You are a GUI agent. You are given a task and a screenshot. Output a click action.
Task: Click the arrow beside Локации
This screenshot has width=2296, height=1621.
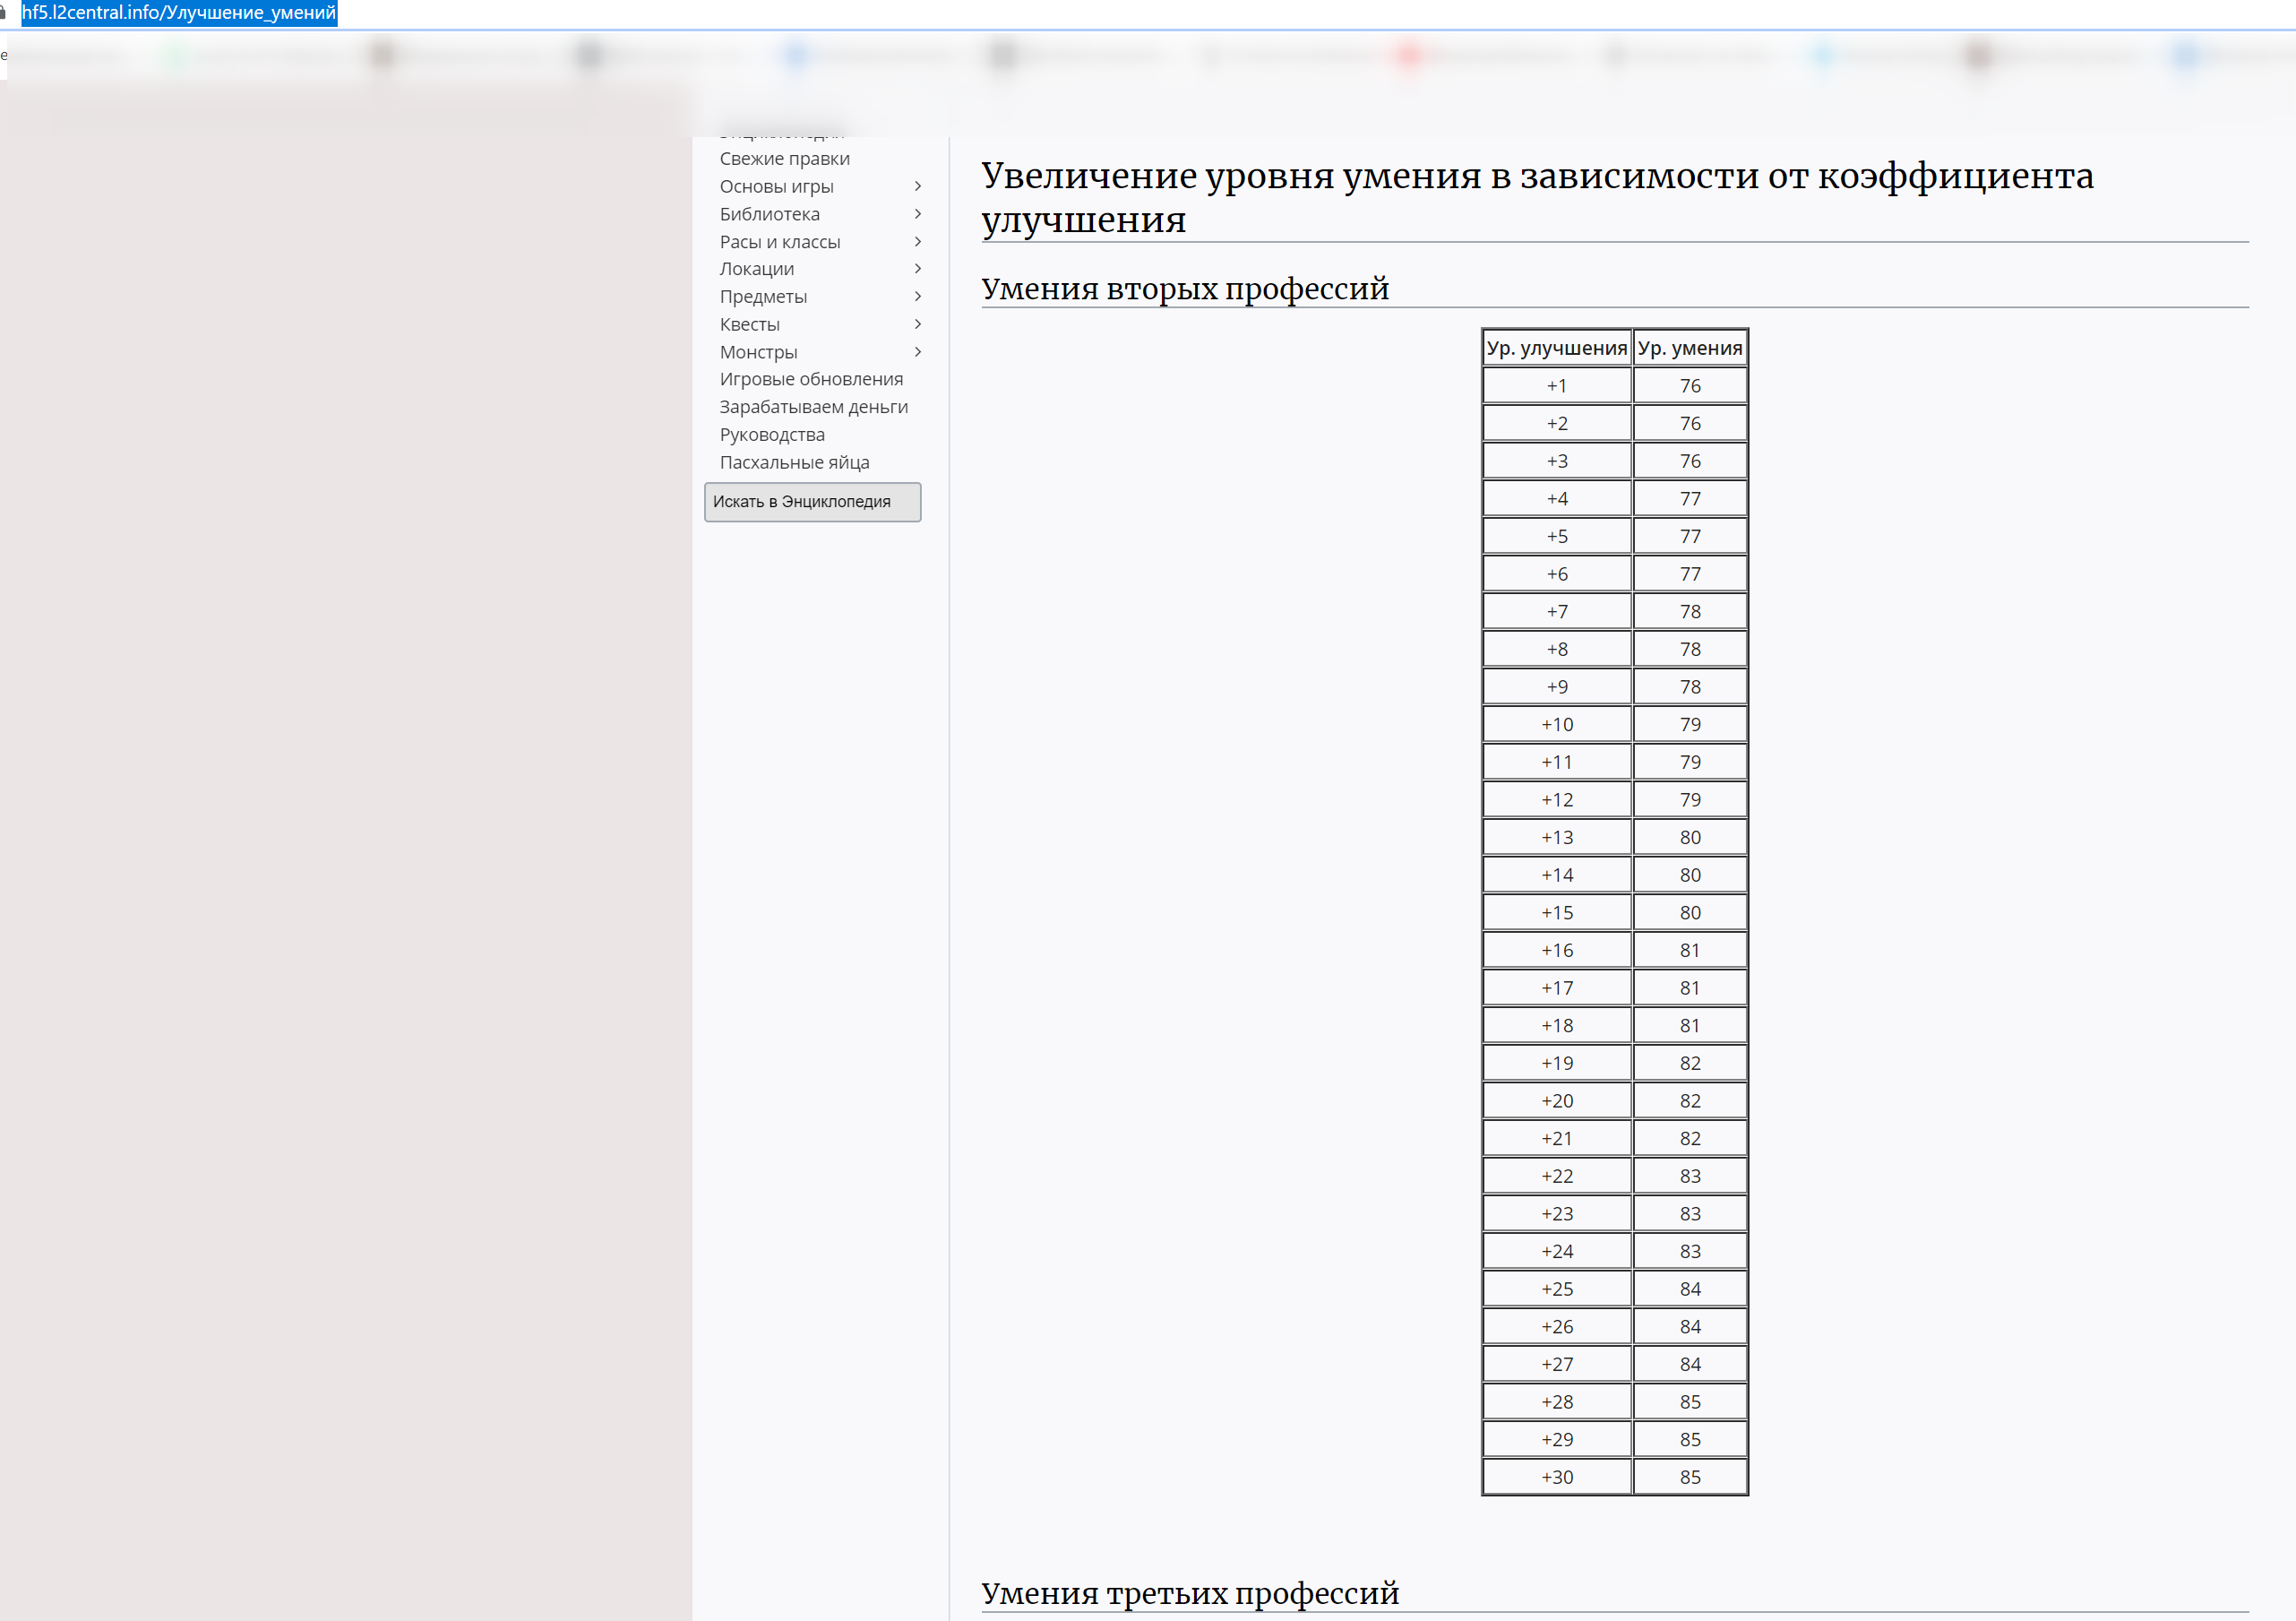click(x=917, y=269)
